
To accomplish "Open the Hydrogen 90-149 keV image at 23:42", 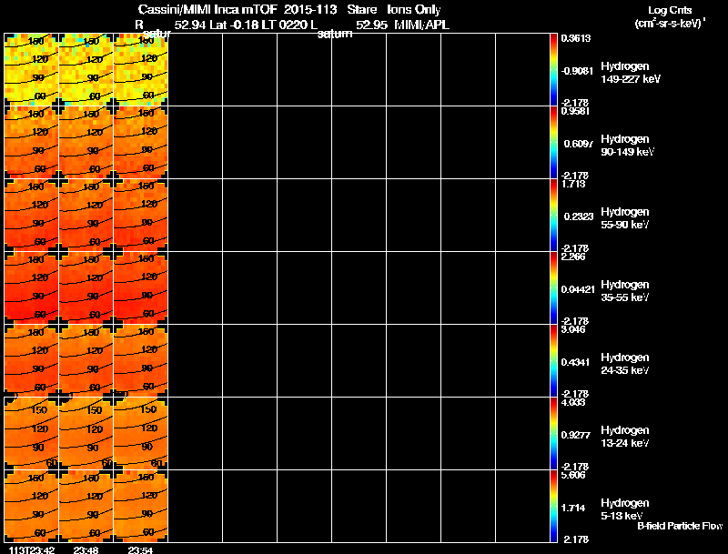I will pyautogui.click(x=31, y=143).
